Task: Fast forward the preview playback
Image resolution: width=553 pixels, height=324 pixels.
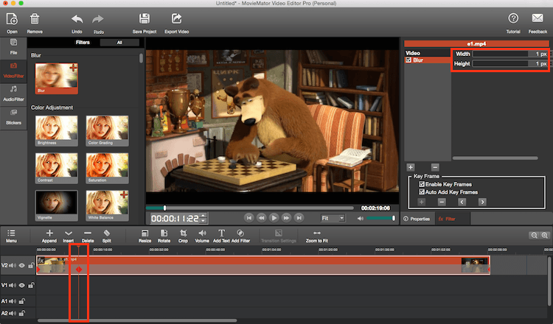Action: (x=286, y=218)
